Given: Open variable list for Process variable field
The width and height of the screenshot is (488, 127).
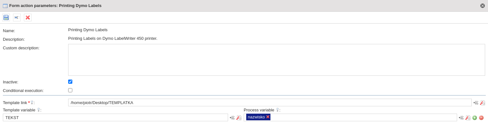Looking at the screenshot, I should [x=461, y=118].
